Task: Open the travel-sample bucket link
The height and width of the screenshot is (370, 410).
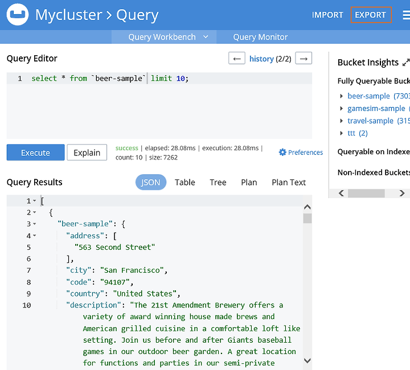Action: click(x=370, y=121)
